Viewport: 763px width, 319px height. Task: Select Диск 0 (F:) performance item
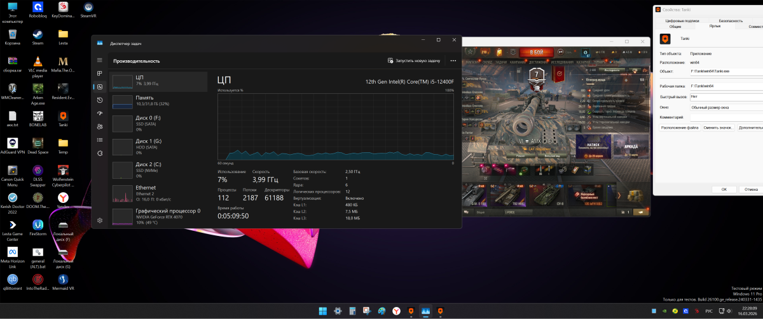158,122
